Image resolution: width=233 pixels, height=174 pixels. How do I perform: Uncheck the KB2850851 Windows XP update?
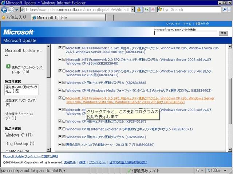tap(60, 136)
